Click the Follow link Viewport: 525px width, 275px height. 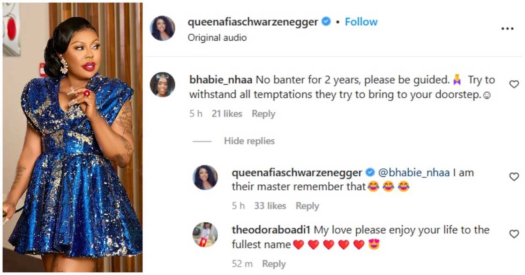click(361, 22)
